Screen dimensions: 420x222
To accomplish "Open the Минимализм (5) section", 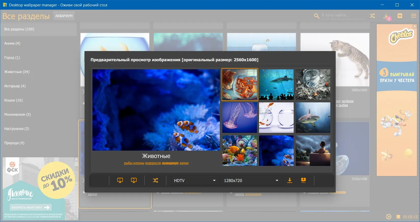I will [18, 115].
